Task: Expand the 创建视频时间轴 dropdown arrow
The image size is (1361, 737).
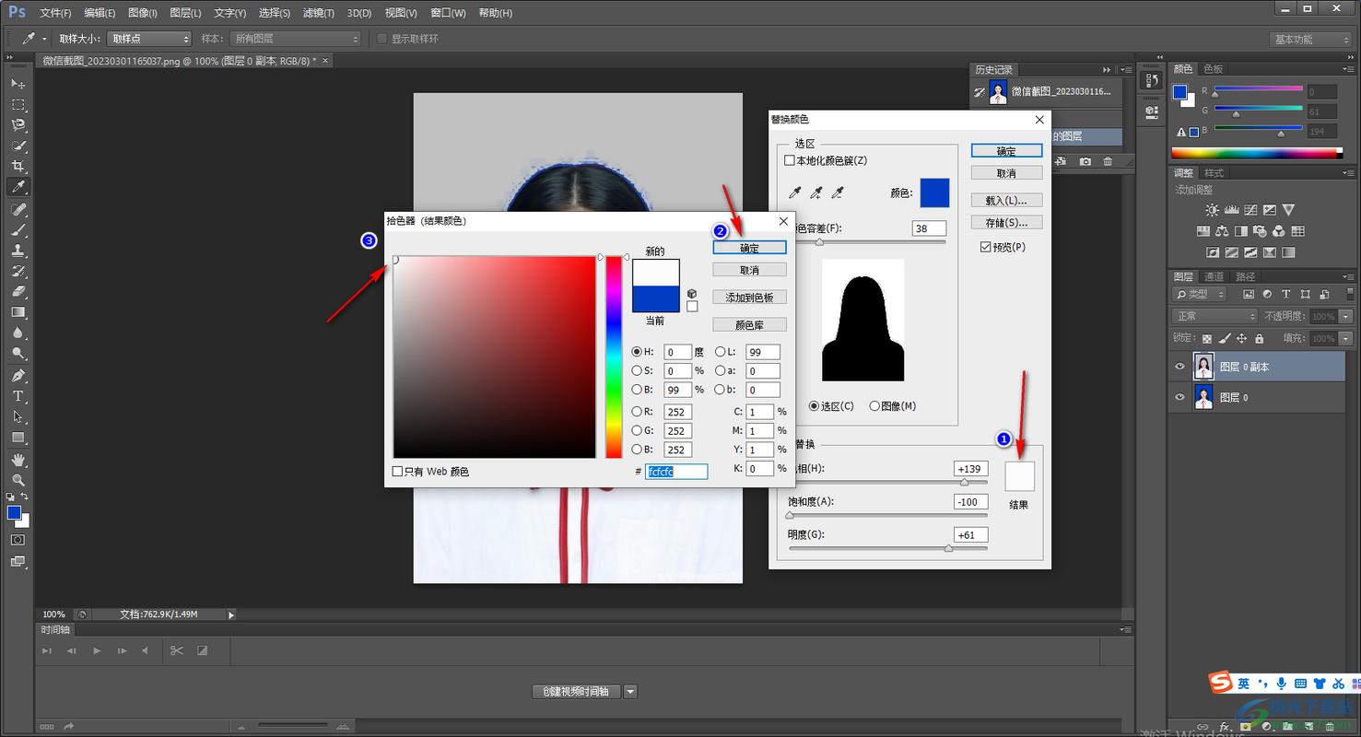Action: pos(630,692)
